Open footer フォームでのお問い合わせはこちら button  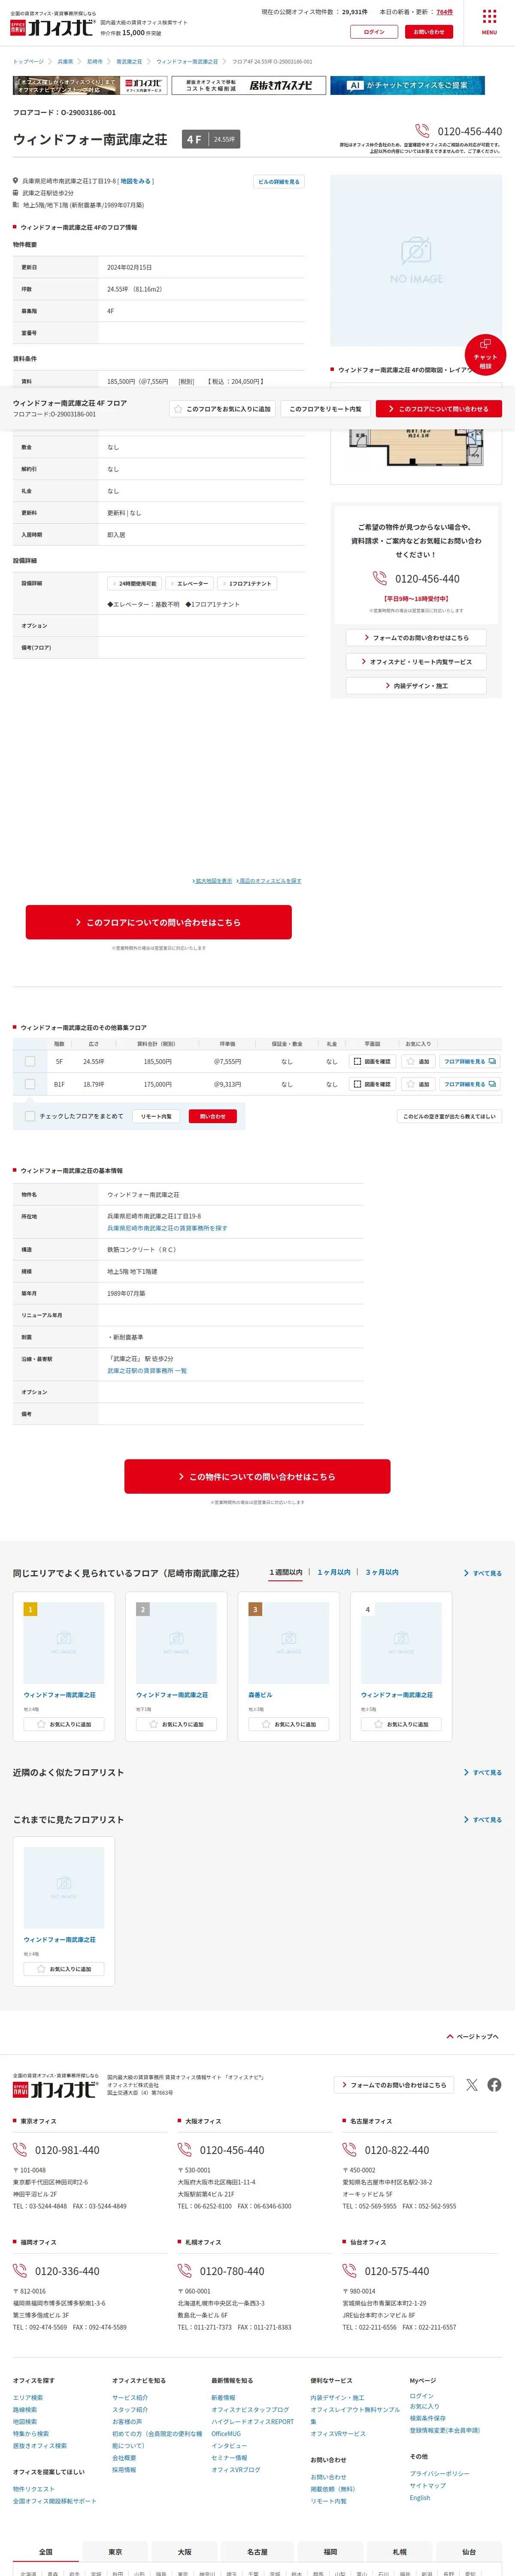pyautogui.click(x=394, y=2085)
